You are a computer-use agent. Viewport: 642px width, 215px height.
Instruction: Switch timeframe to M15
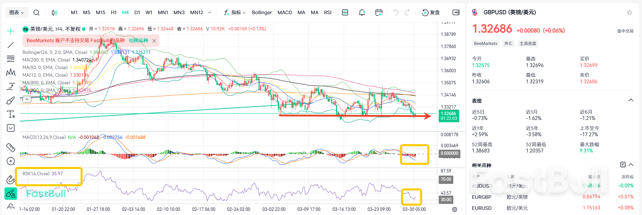click(101, 12)
